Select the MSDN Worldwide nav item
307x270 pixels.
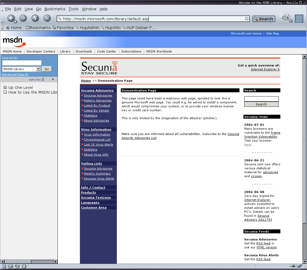point(159,51)
